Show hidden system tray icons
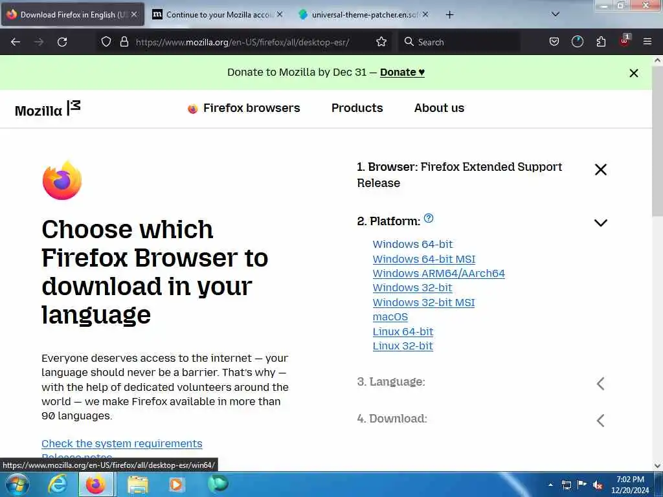 (550, 485)
